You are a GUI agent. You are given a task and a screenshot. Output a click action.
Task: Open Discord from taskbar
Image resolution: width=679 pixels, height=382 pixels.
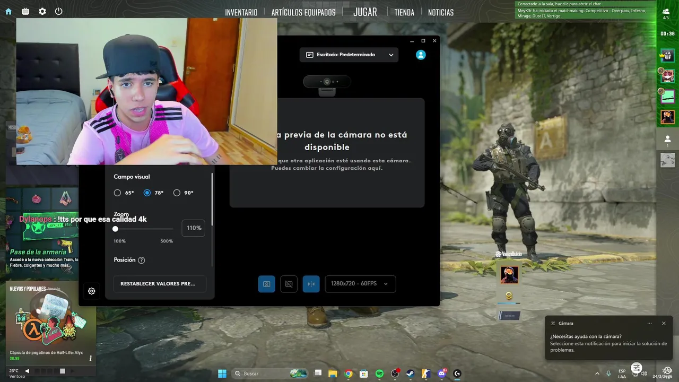click(442, 374)
